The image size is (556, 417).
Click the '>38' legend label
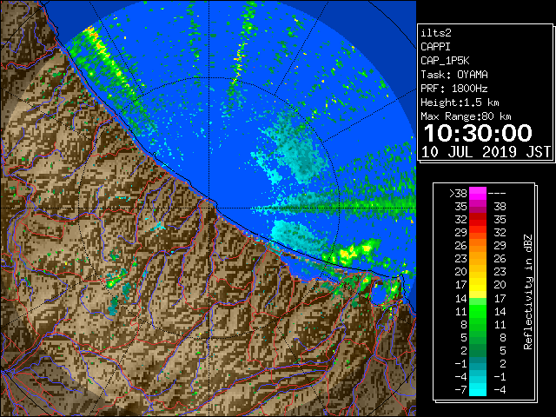[458, 194]
